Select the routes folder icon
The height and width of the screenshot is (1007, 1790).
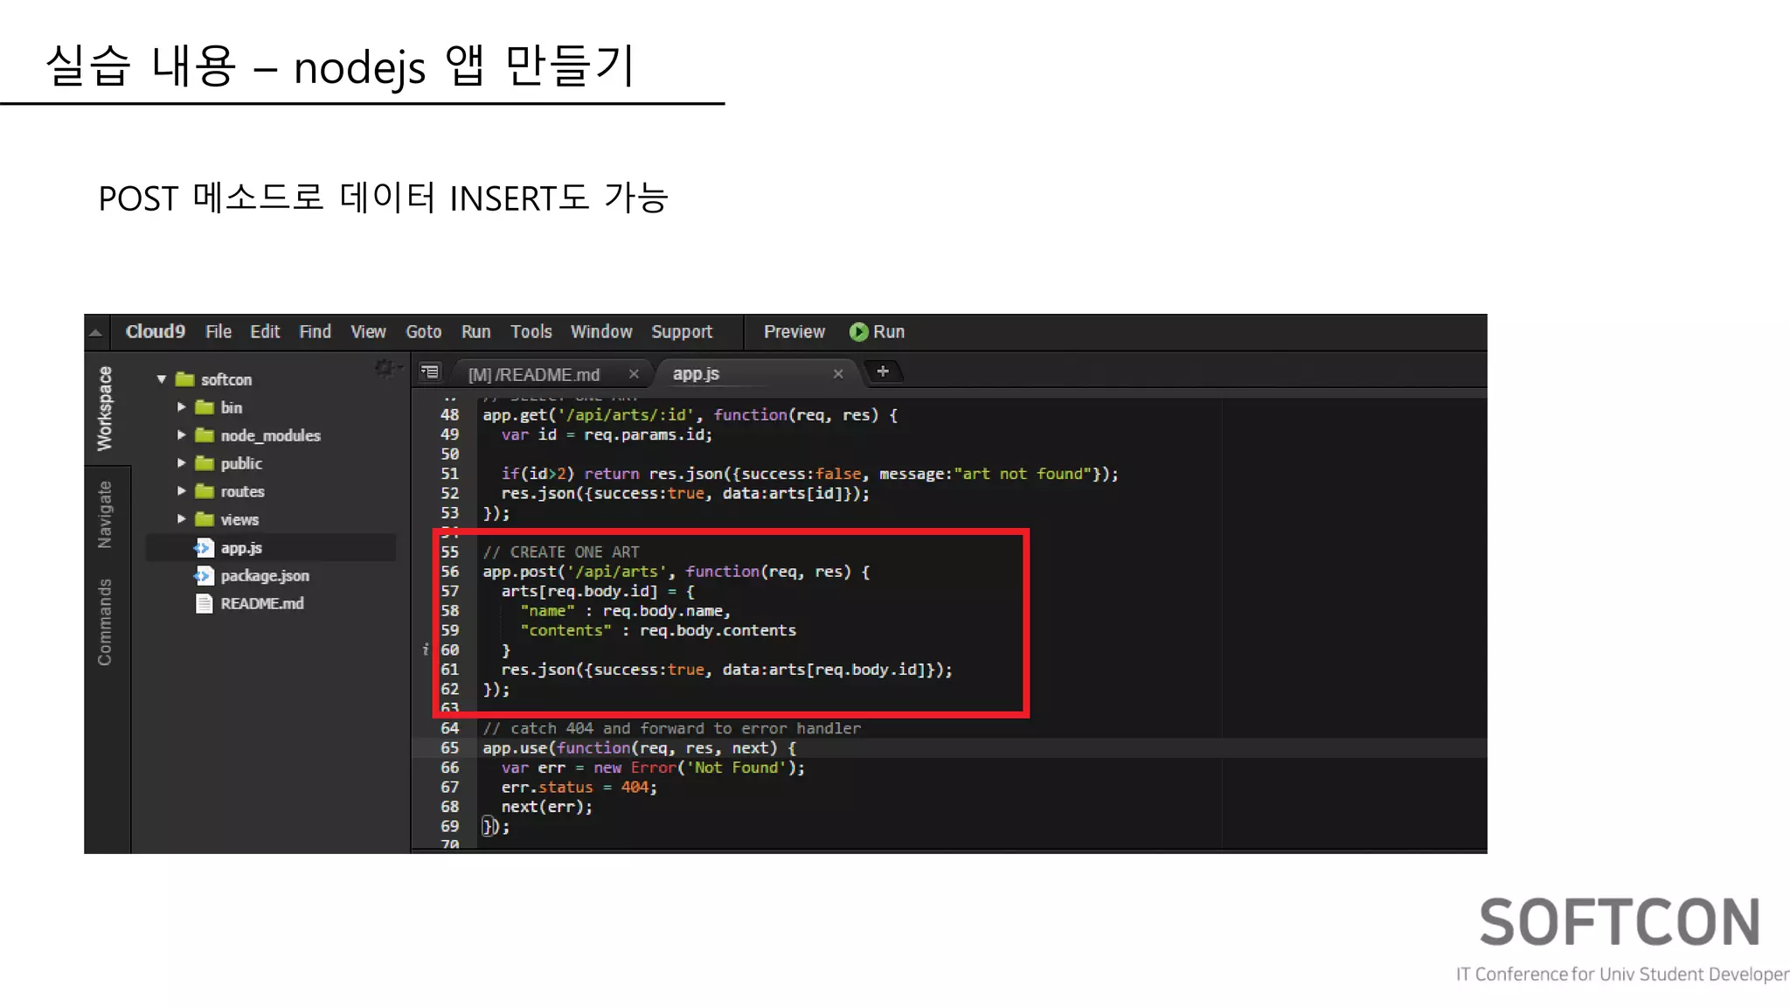pos(205,491)
